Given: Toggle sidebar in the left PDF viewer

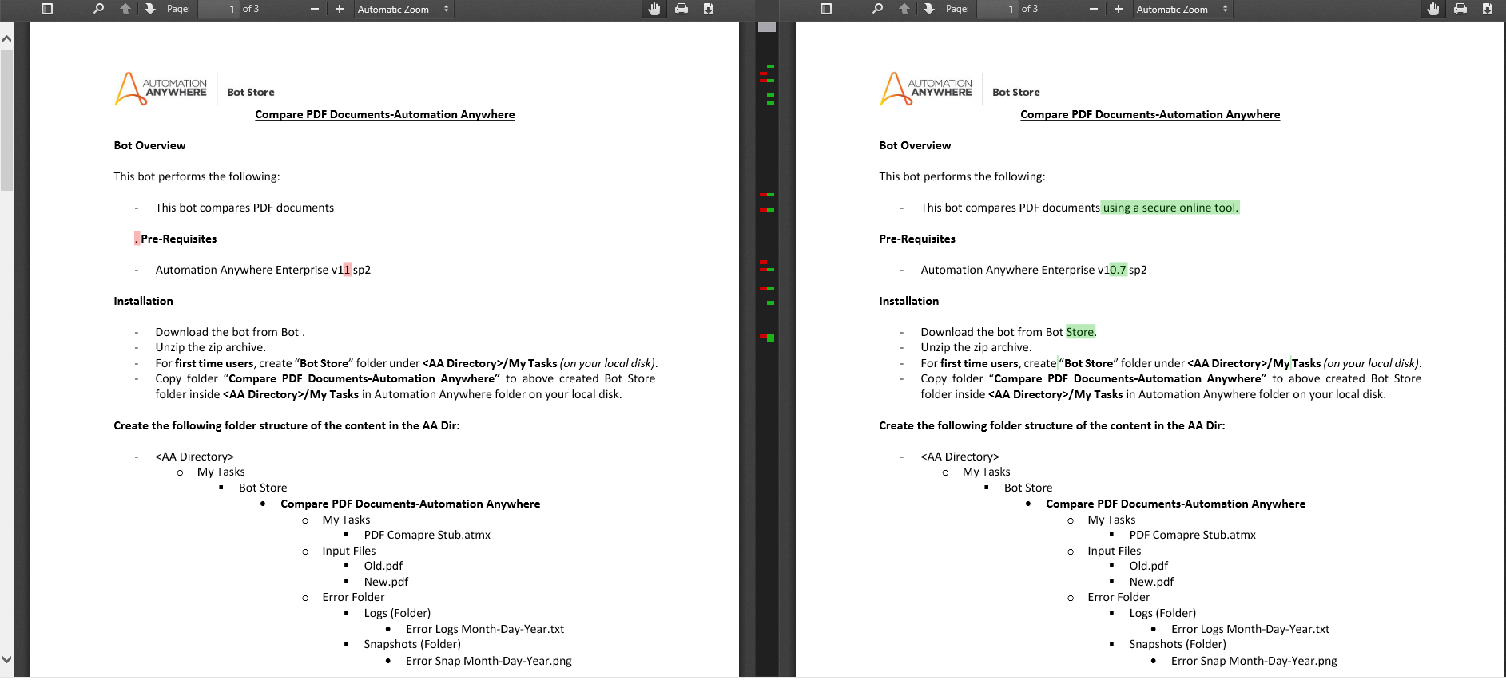Looking at the screenshot, I should (47, 9).
